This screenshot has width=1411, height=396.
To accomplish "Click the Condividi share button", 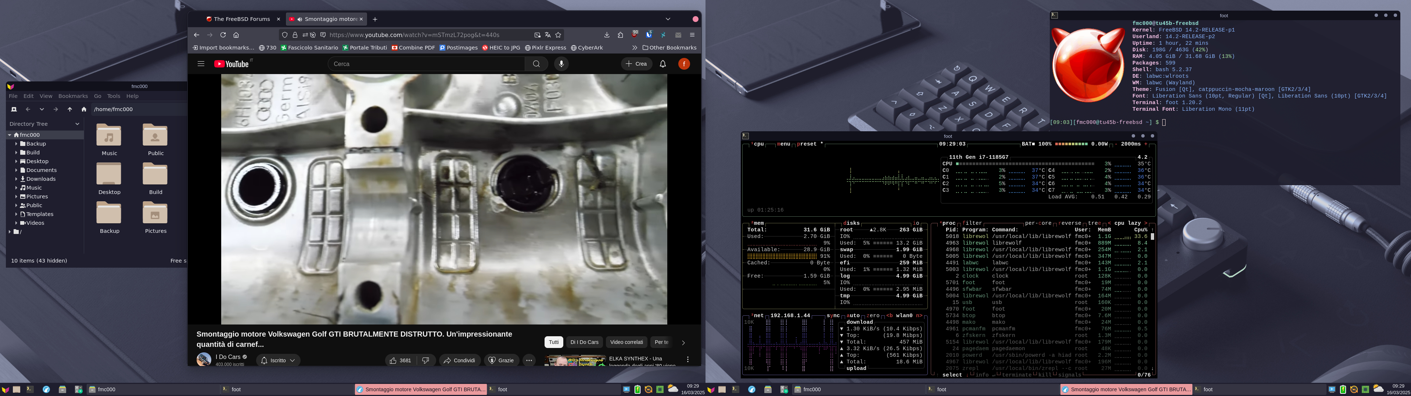I will (x=459, y=360).
